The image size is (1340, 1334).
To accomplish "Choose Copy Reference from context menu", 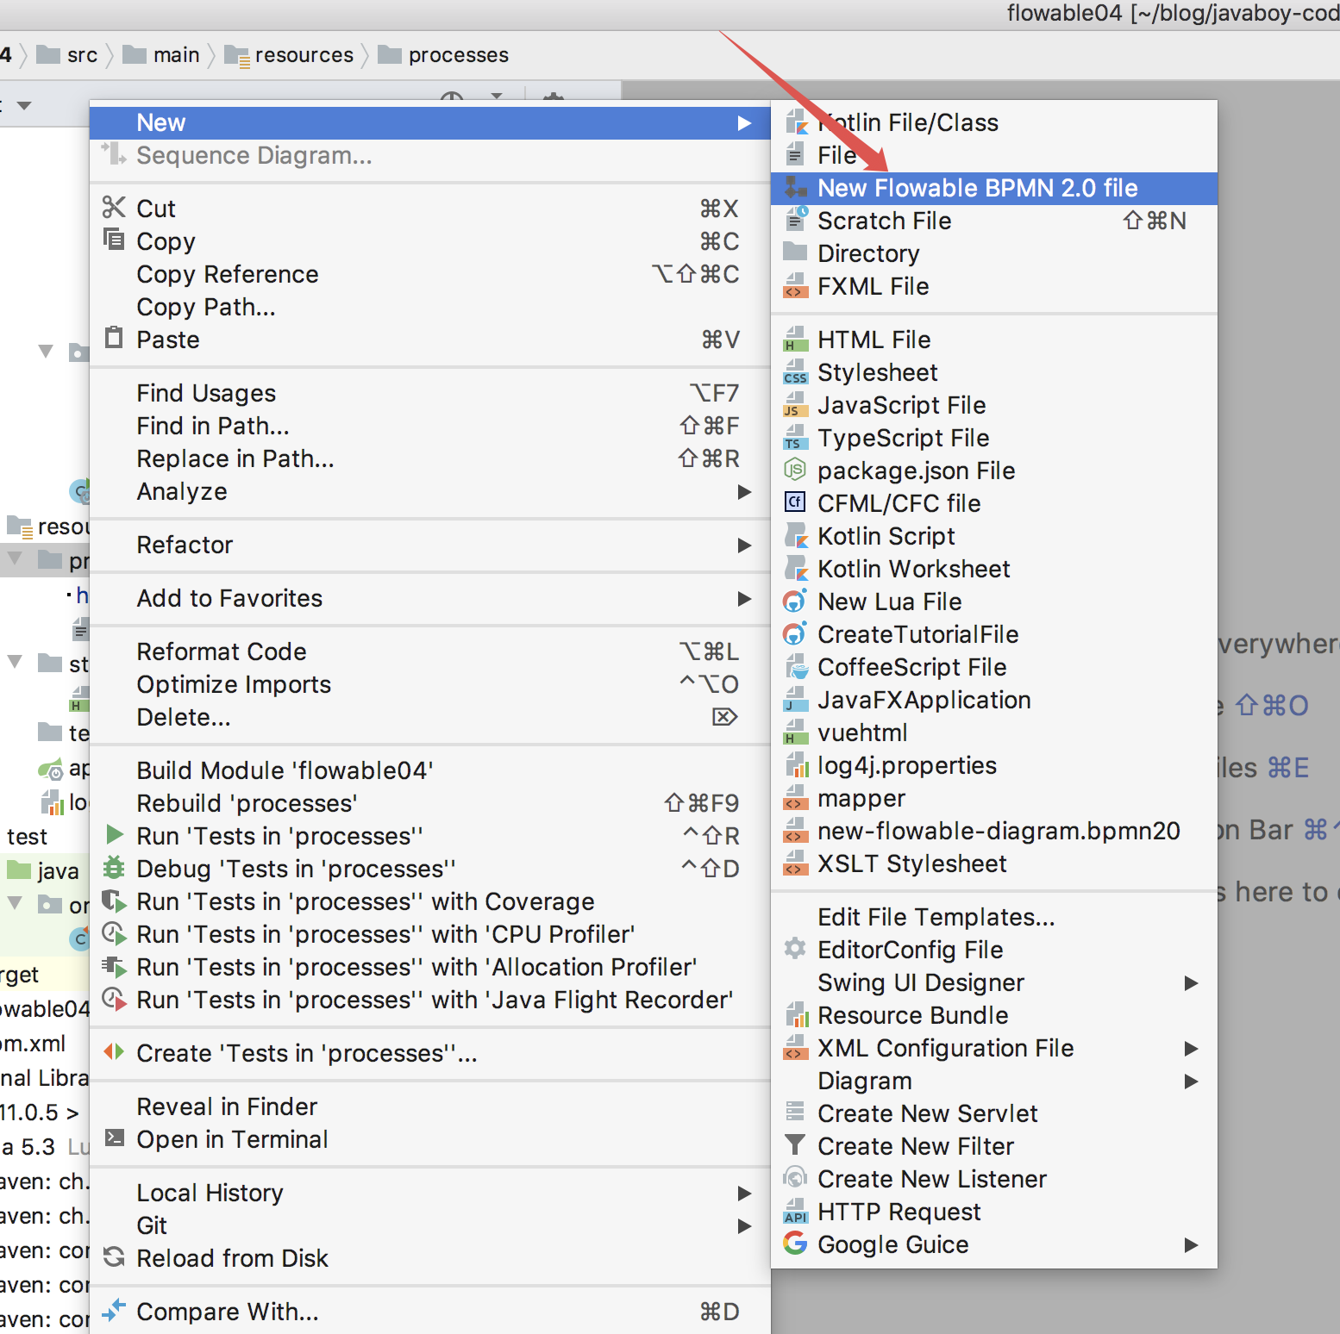I will [x=430, y=274].
